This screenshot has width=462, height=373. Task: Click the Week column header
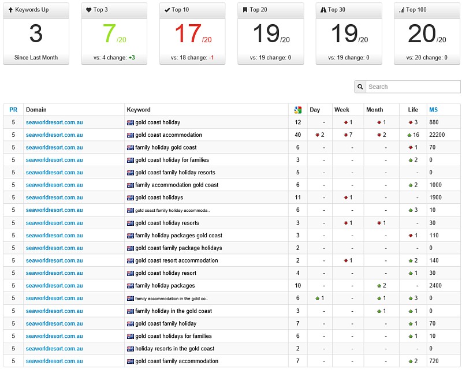[x=341, y=110]
